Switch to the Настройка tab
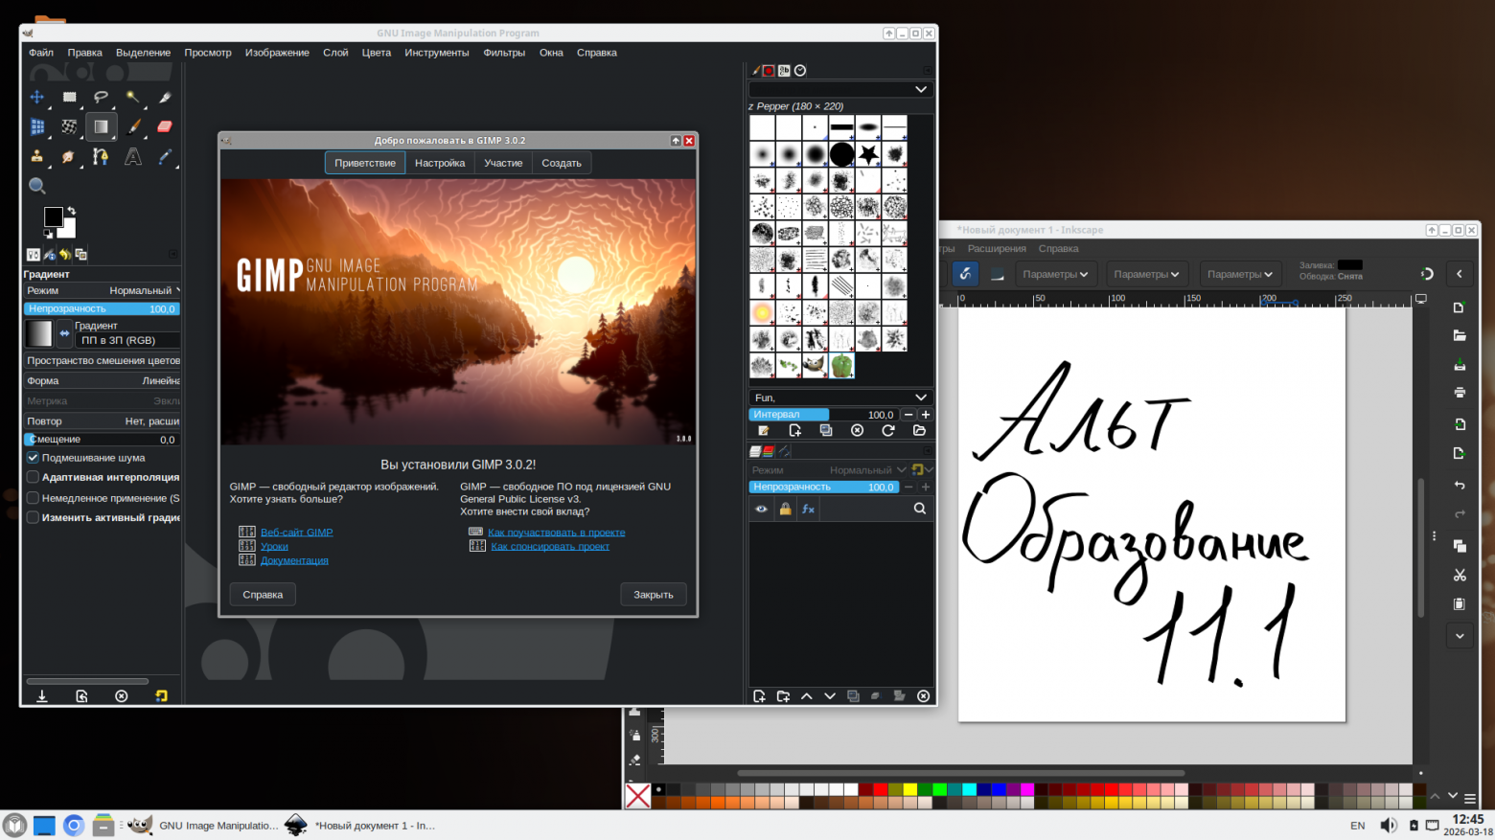Image resolution: width=1495 pixels, height=840 pixels. (x=440, y=163)
